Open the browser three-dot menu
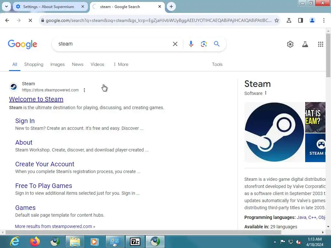Image resolution: width=331 pixels, height=248 pixels. pos(324,20)
